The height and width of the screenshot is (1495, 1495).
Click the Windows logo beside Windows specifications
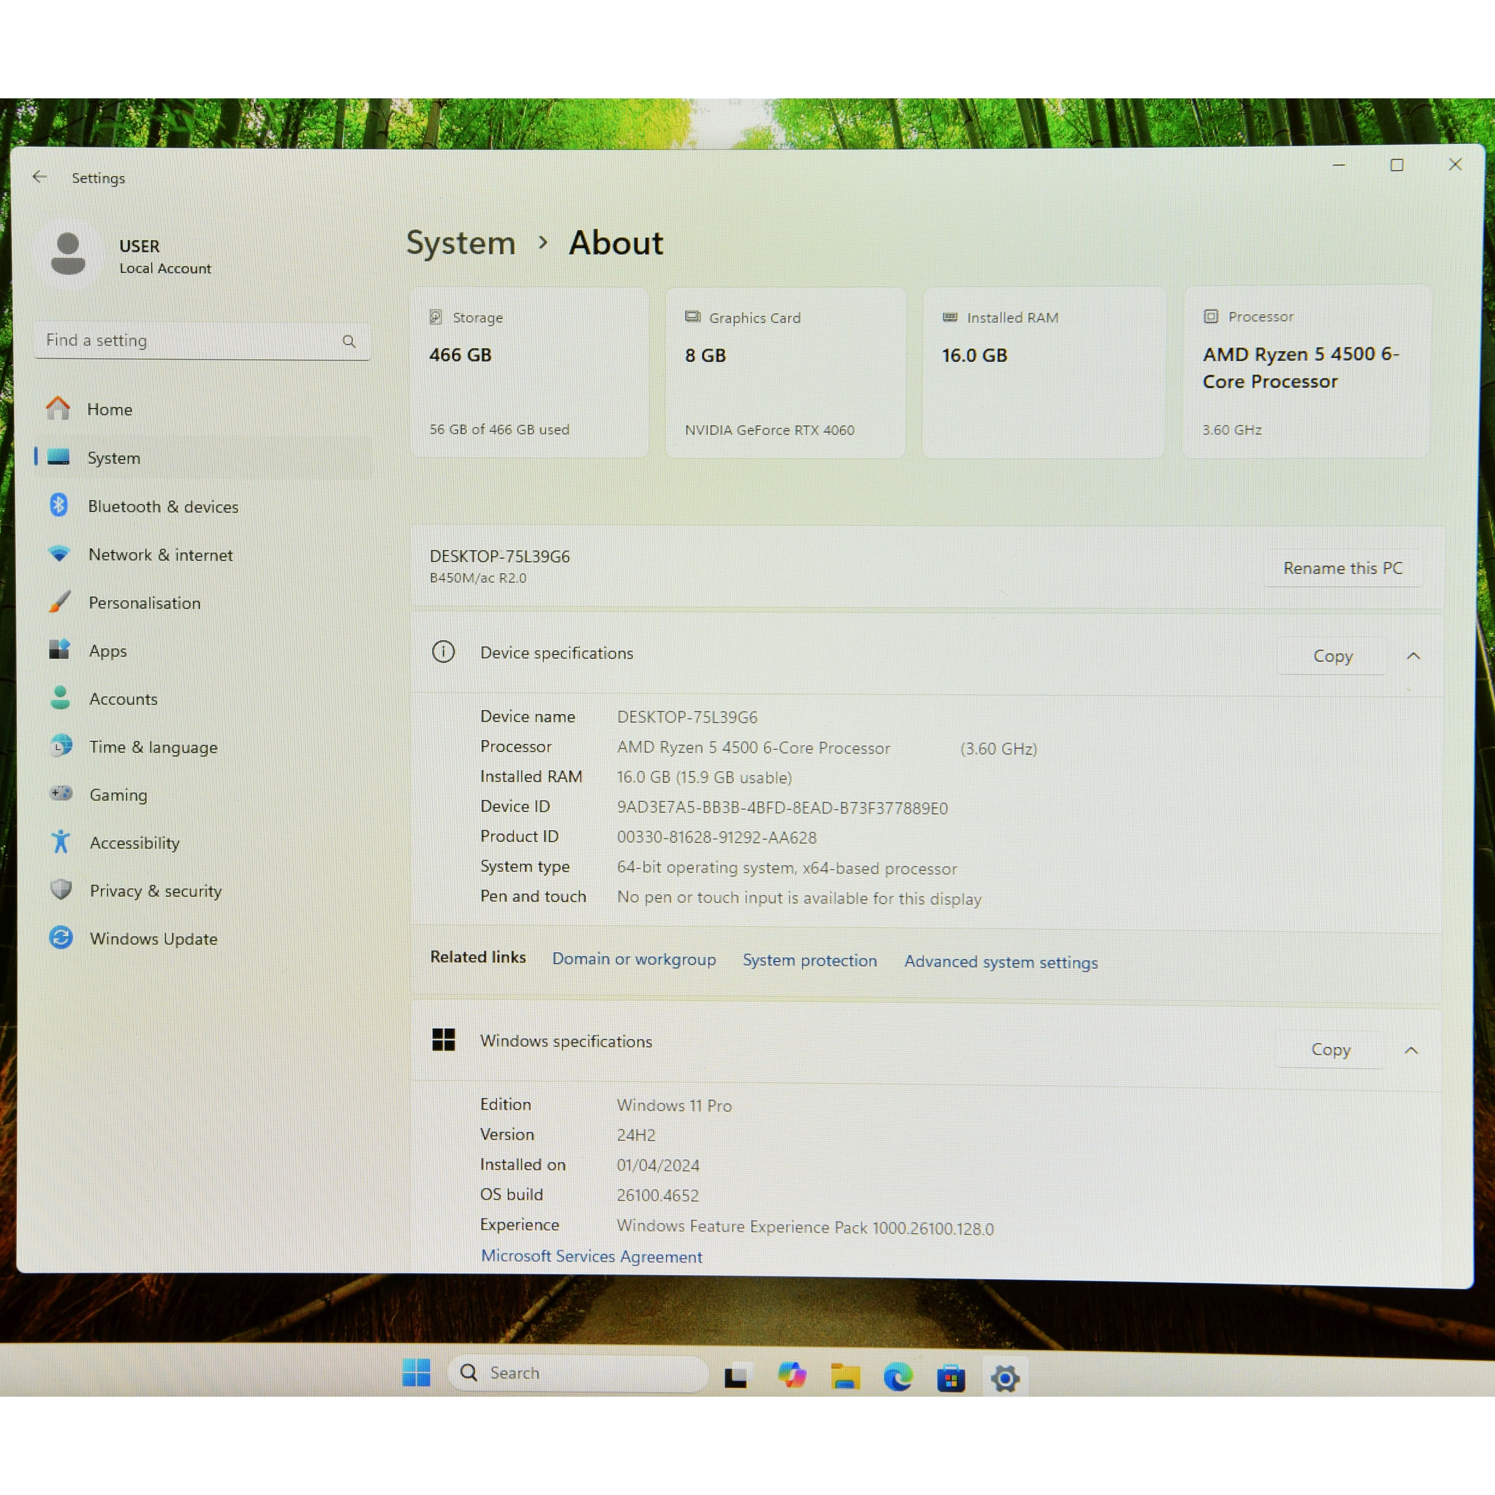[x=443, y=1040]
